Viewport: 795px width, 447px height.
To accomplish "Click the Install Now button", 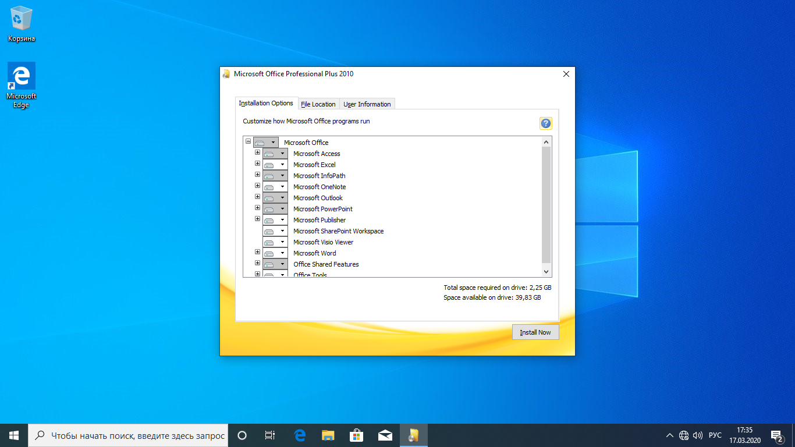I will point(535,332).
